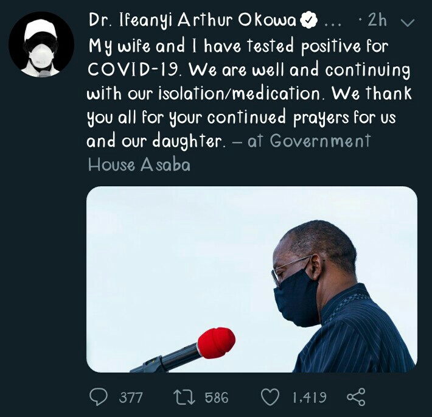Open Dr. Ifeanyi Arthur Okowa's name link

pyautogui.click(x=192, y=20)
